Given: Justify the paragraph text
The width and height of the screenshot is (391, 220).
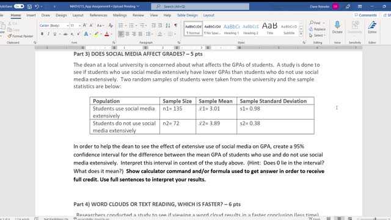Looking at the screenshot, I should click(141, 34).
